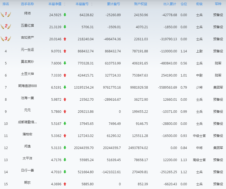The image size is (226, 189).
Task: Click the 账户权益 column header
Action: coord(141,4)
